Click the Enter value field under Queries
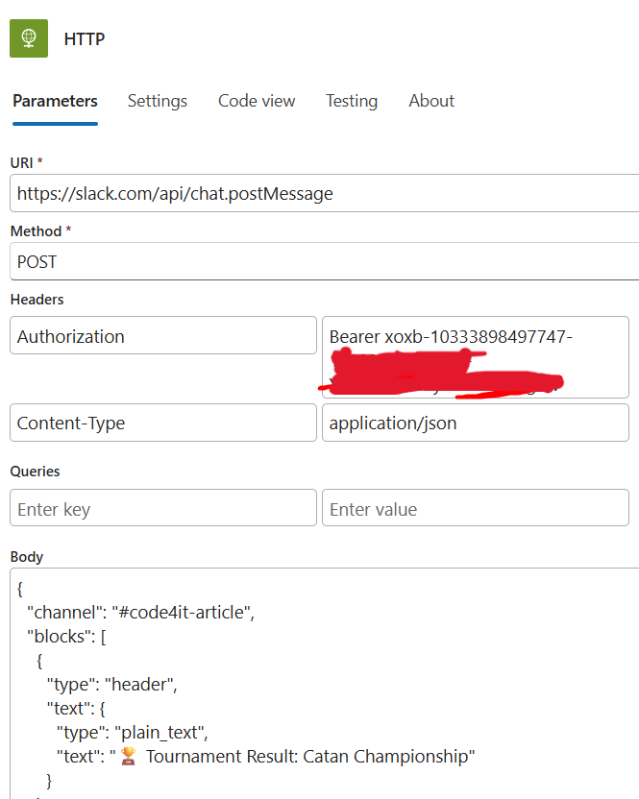Viewport: 639px width, 799px height. tap(475, 508)
